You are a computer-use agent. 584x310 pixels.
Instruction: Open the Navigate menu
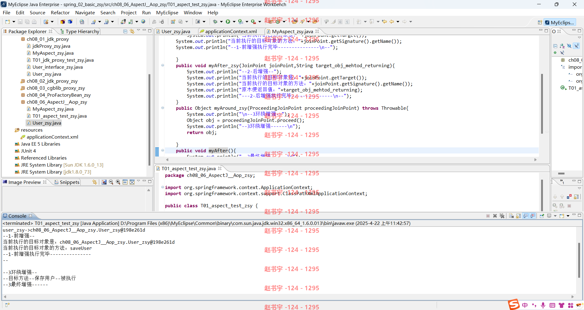coord(85,12)
